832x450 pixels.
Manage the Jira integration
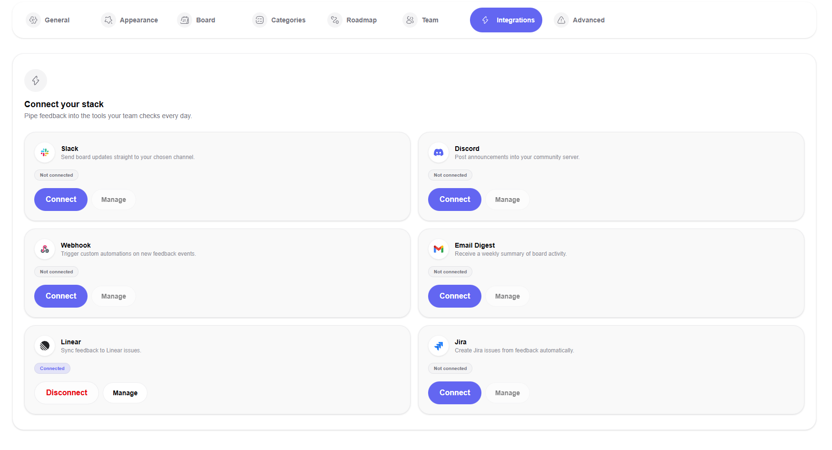507,392
